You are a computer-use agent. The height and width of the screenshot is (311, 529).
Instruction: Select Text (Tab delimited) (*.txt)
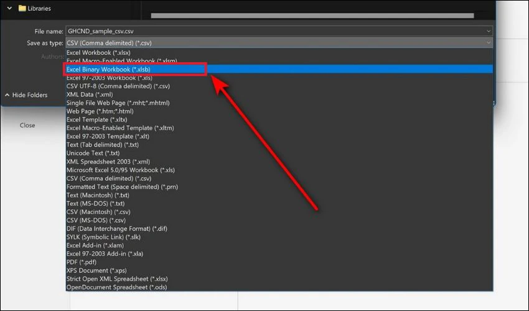[x=279, y=145]
